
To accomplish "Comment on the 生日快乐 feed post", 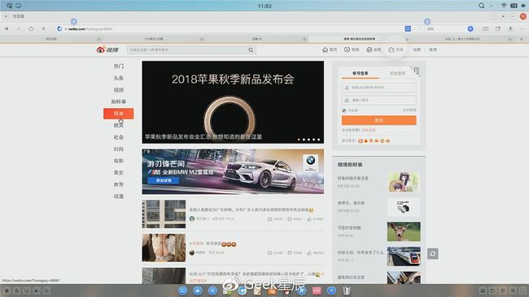I will click(x=295, y=252).
